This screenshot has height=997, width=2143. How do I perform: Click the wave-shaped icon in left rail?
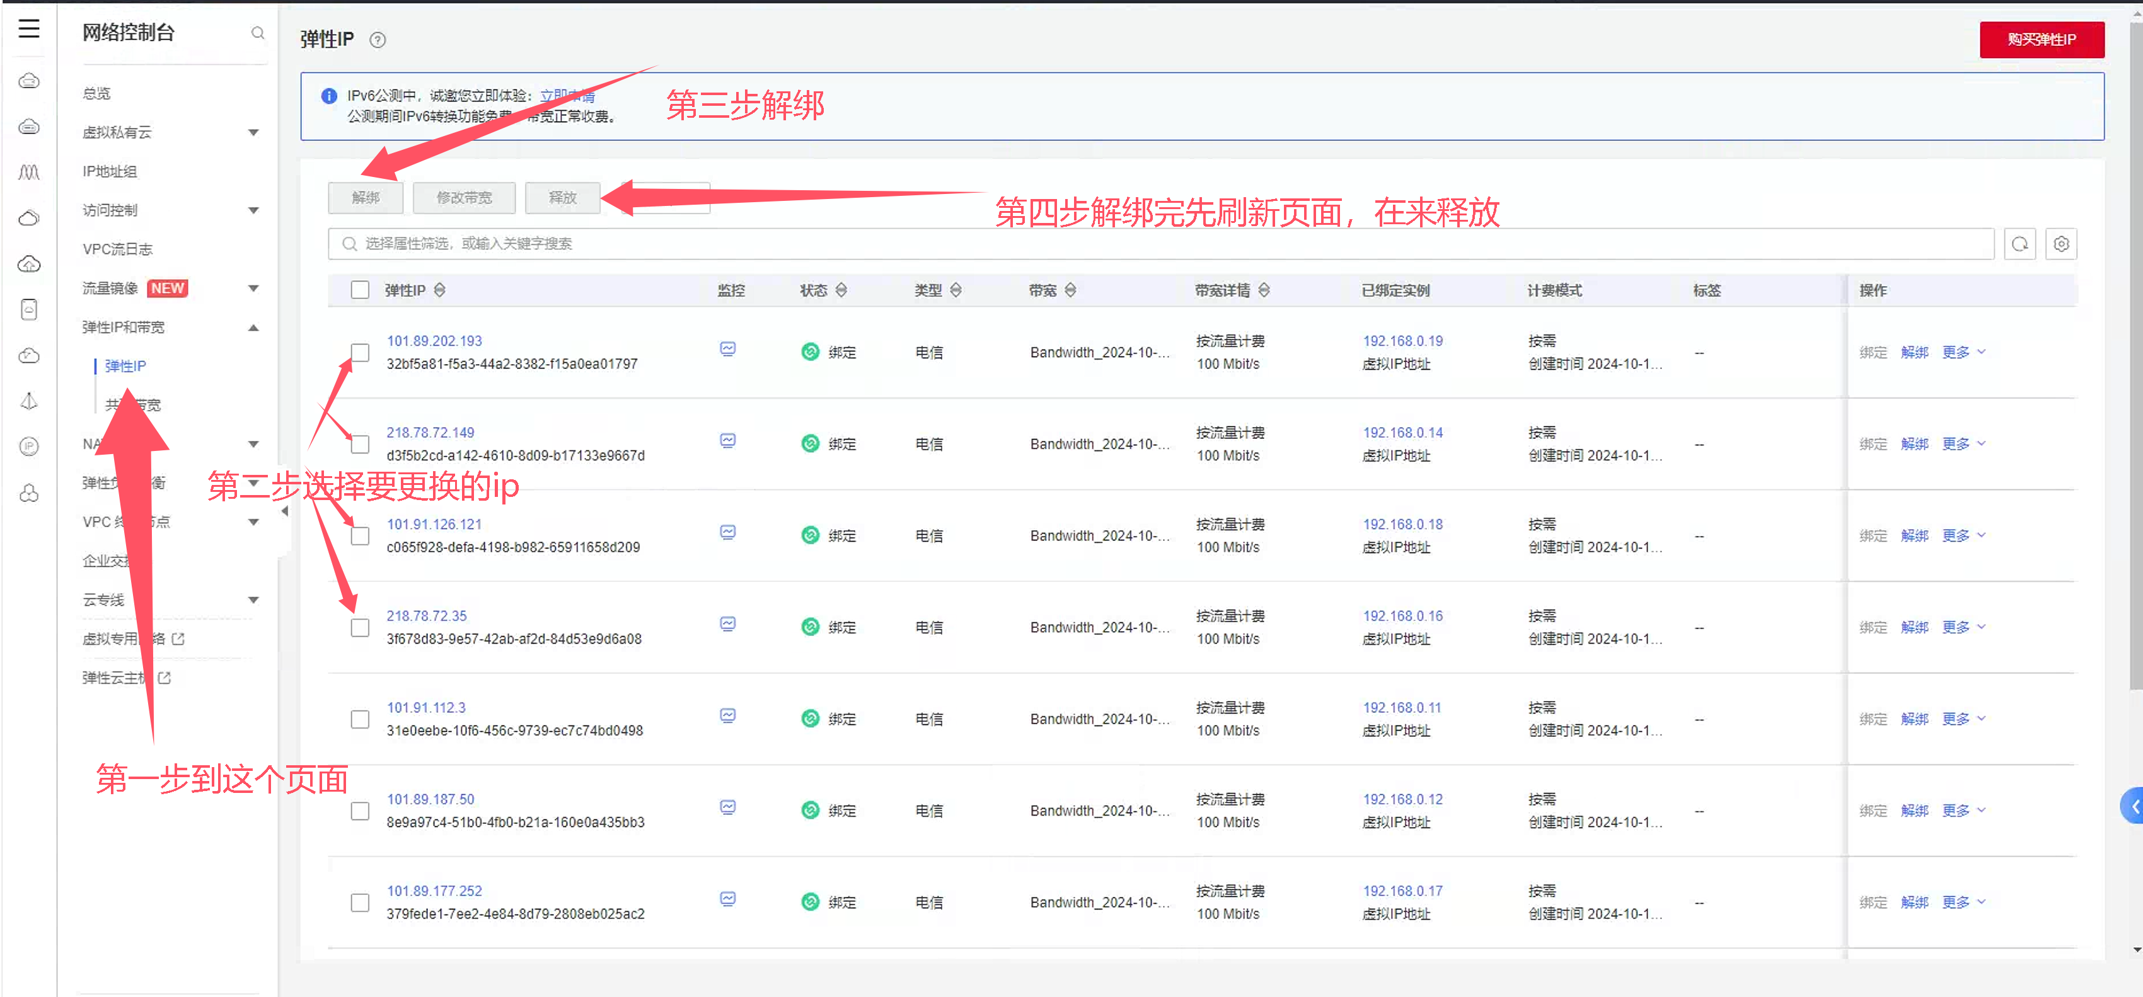click(x=29, y=172)
